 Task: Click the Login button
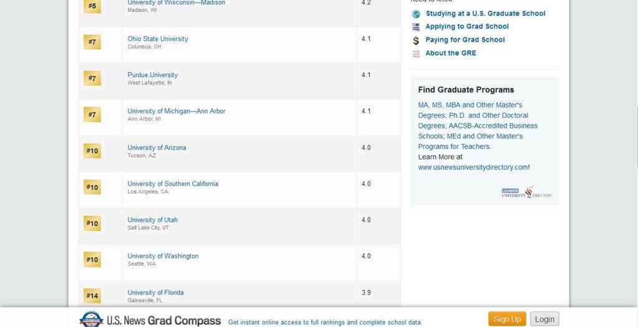(544, 320)
